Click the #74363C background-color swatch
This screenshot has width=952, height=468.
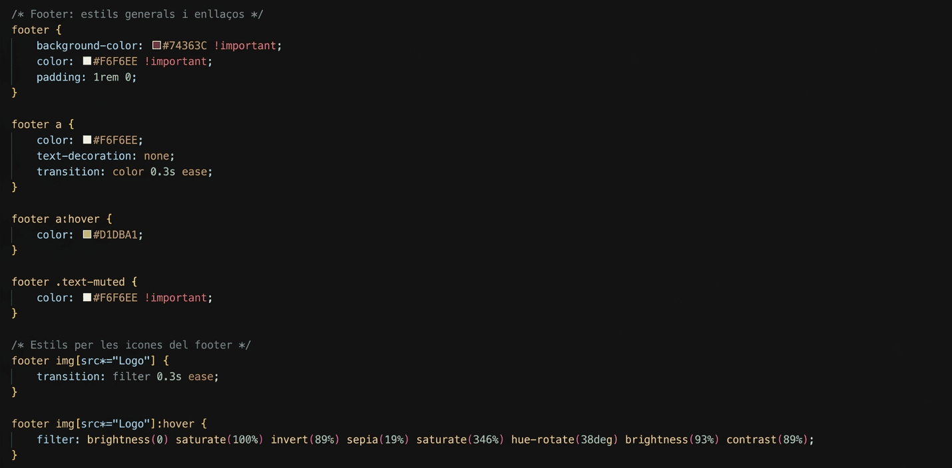[156, 45]
